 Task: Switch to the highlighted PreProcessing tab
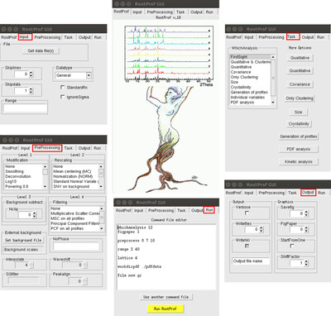pyautogui.click(x=47, y=148)
